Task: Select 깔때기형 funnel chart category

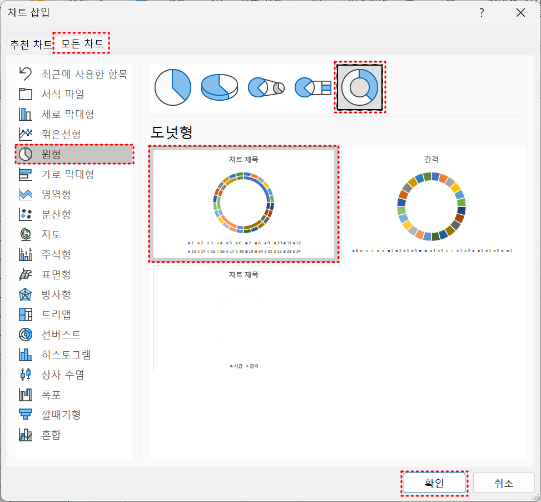Action: 61,415
